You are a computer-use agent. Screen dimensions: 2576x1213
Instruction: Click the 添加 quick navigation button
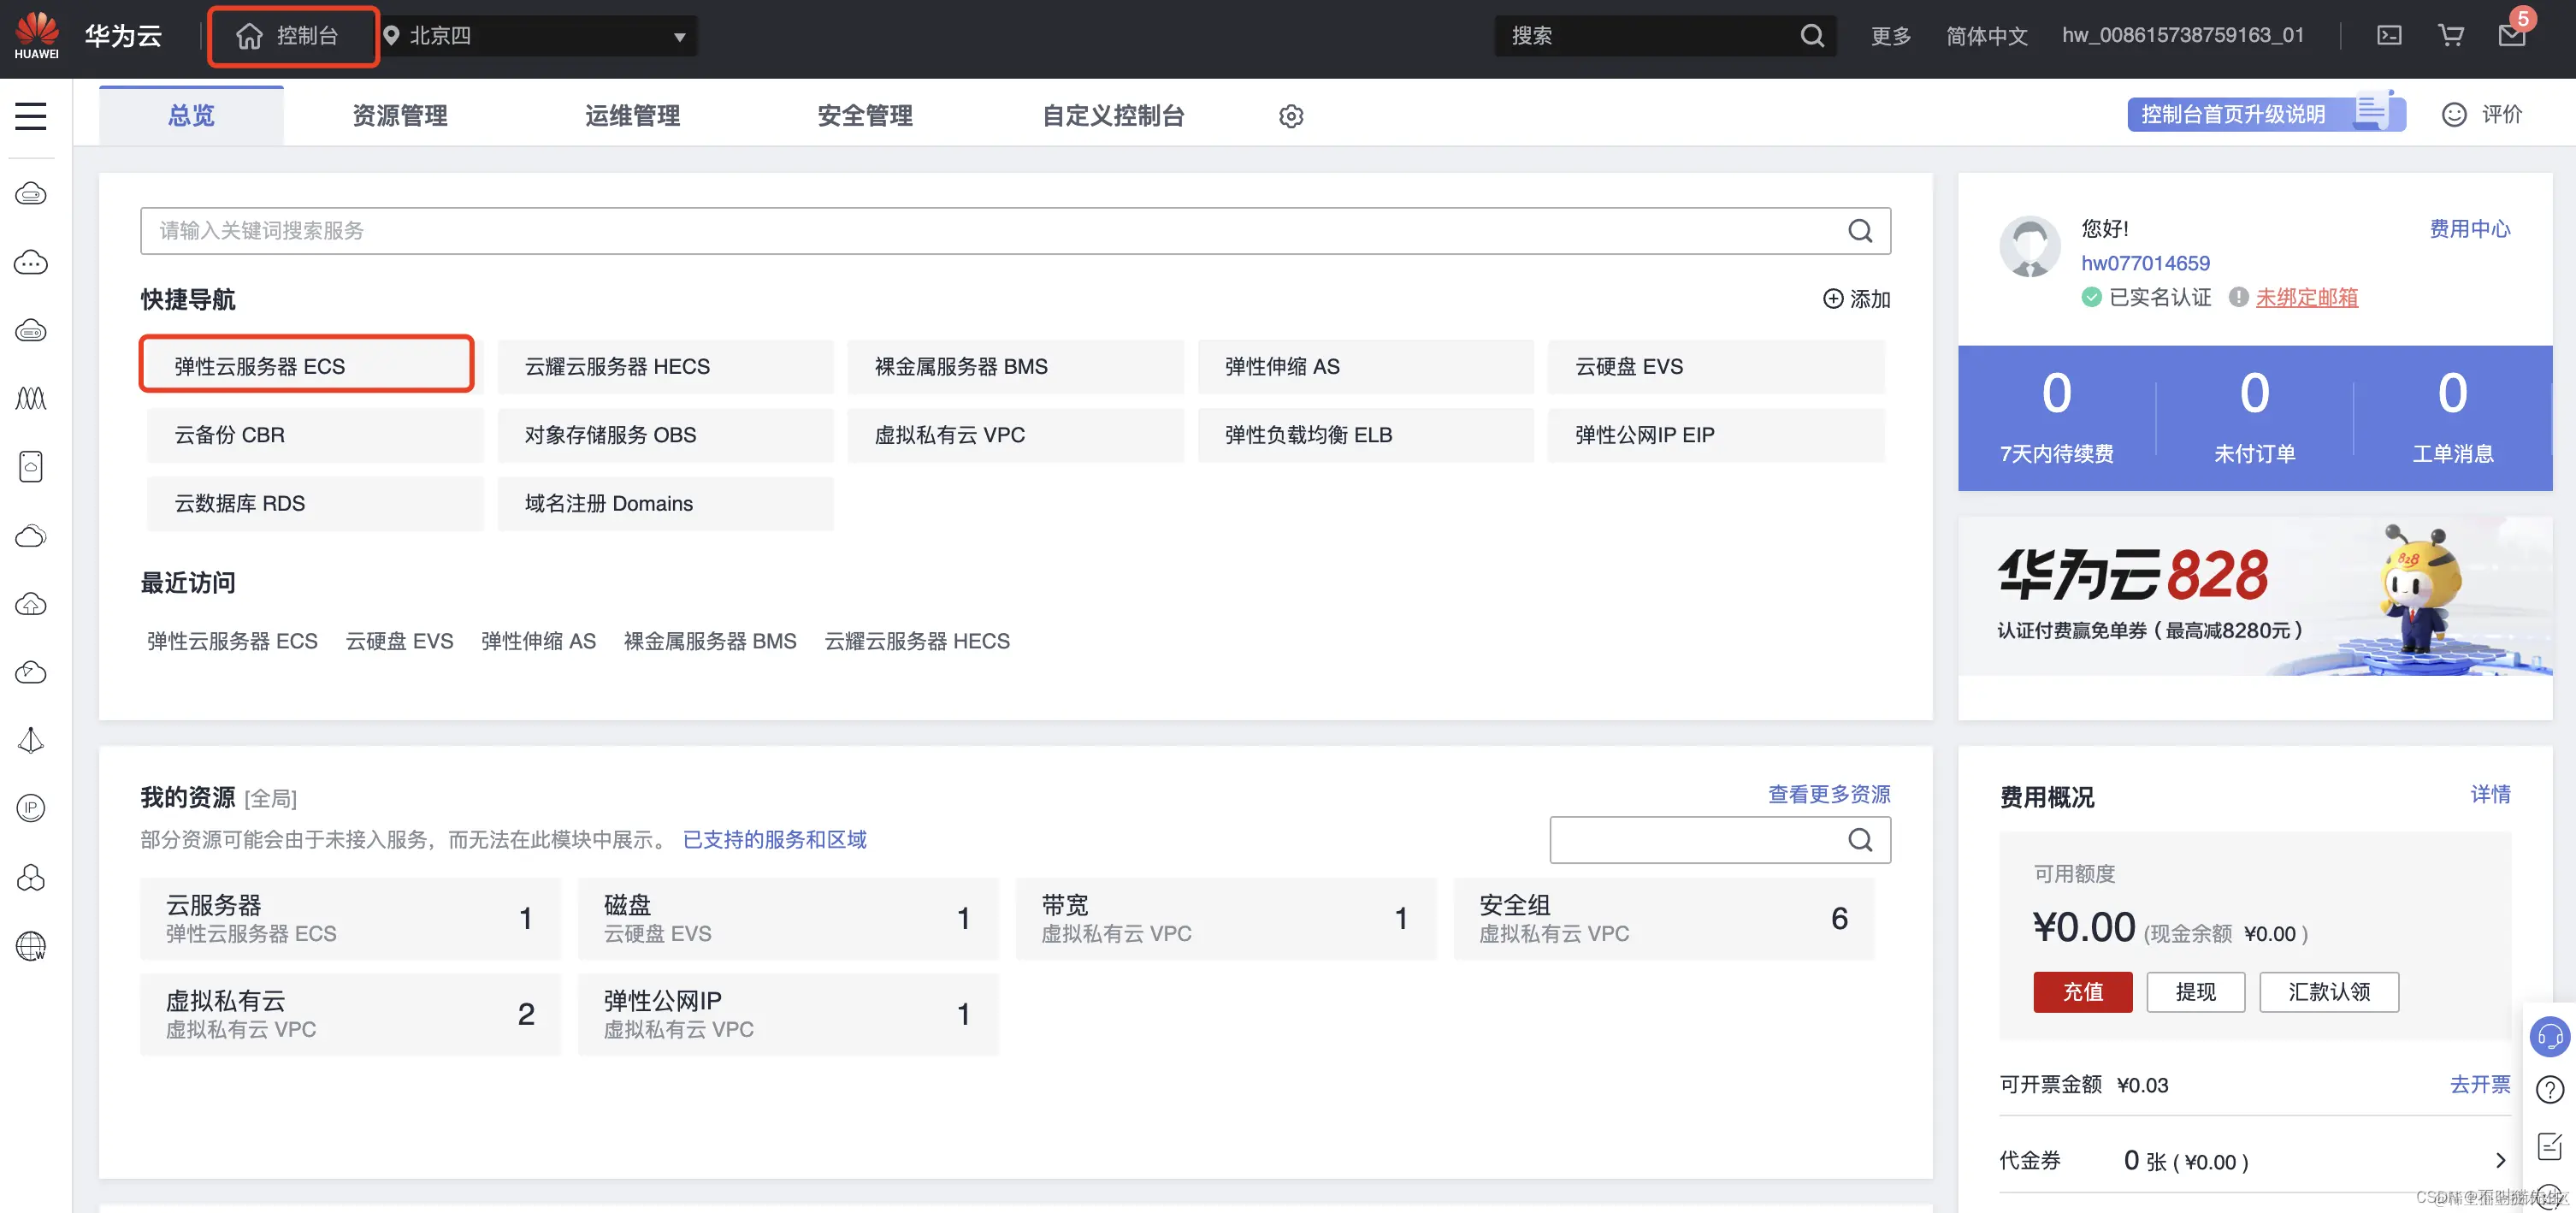coord(1856,299)
